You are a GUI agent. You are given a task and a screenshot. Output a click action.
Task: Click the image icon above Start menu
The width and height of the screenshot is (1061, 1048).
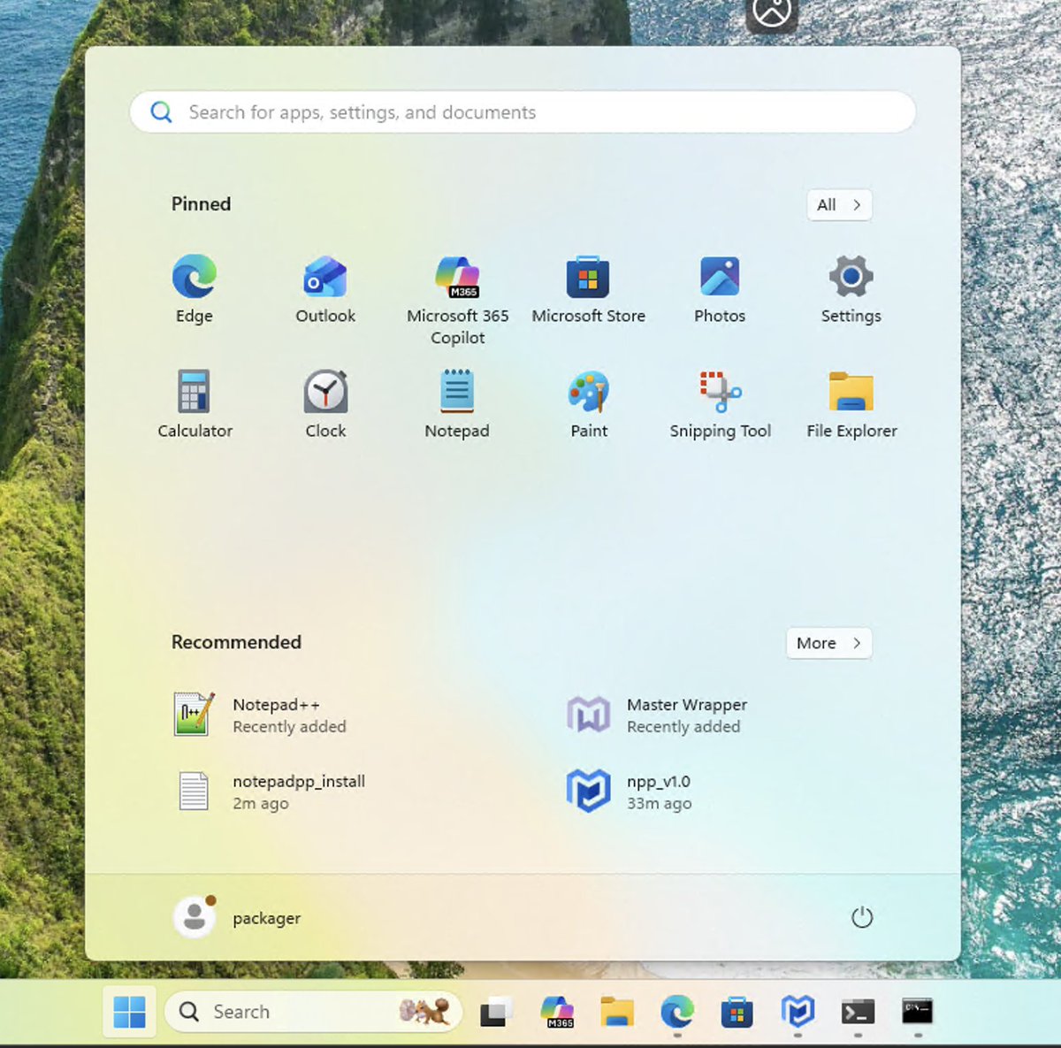772,13
